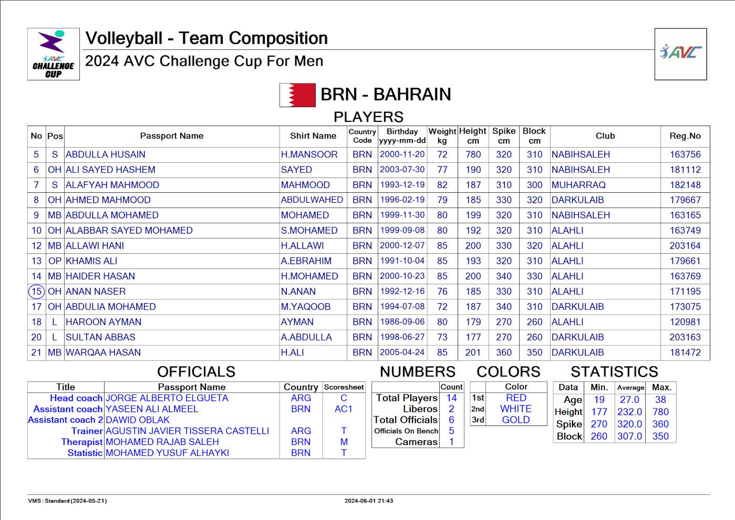
Task: Click the VMS Standard footer text
Action: tap(67, 501)
